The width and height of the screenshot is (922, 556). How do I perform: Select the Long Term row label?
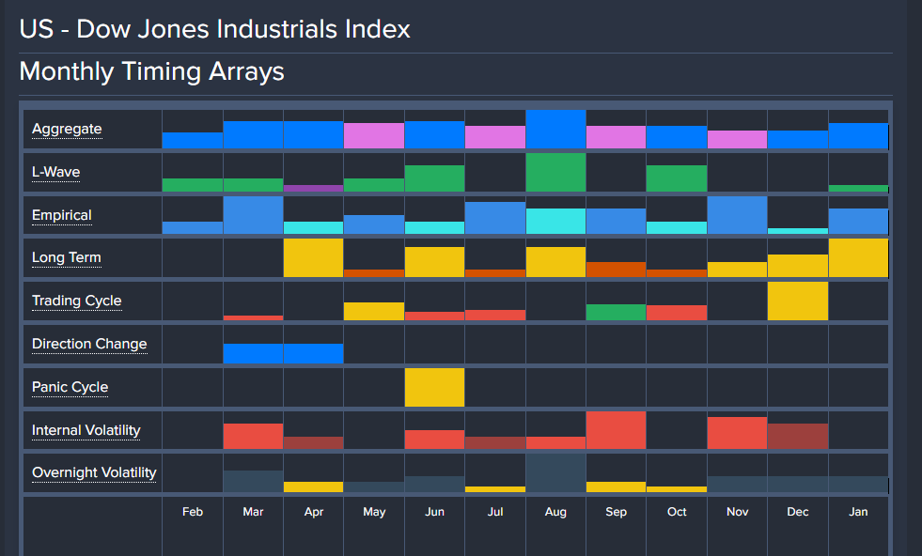tap(67, 257)
